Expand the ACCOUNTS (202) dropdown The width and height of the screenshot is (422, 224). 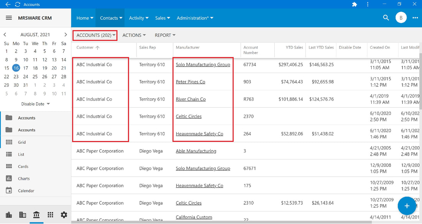pyautogui.click(x=96, y=35)
